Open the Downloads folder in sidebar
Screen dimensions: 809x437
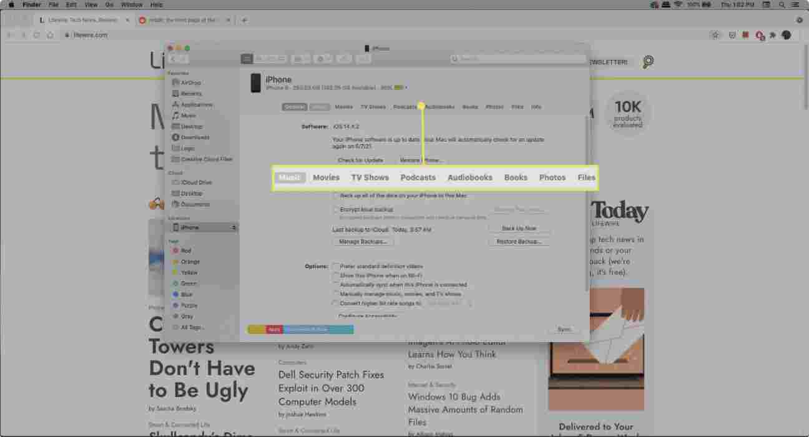pos(195,137)
